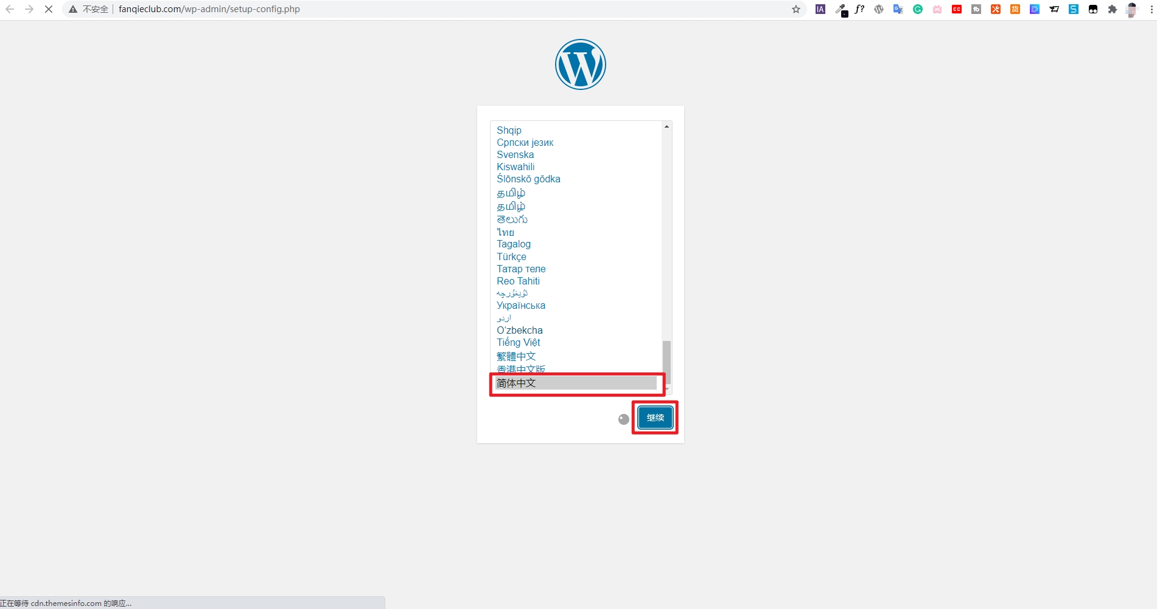The height and width of the screenshot is (609, 1157).
Task: Open the black two-eyed Tampermonkey extension icon
Action: click(x=1093, y=9)
